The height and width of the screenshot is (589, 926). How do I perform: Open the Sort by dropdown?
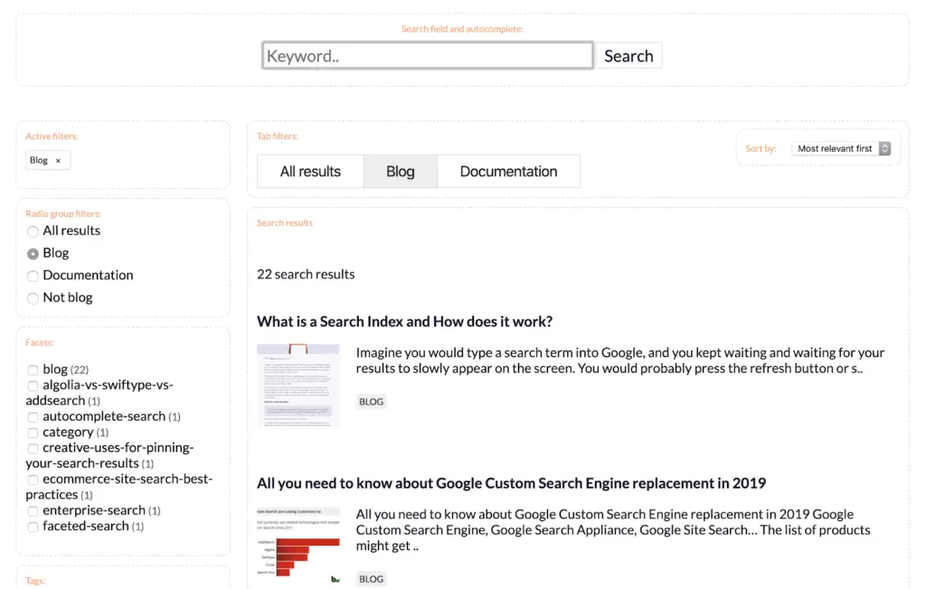point(841,148)
